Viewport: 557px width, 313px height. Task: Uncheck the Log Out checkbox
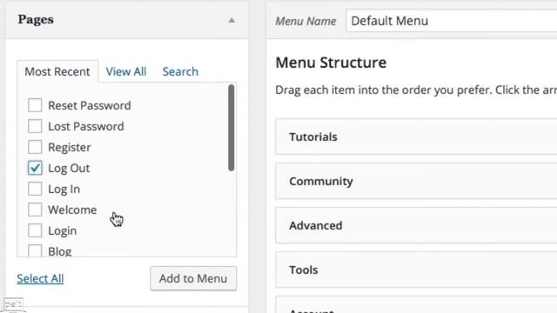[35, 168]
